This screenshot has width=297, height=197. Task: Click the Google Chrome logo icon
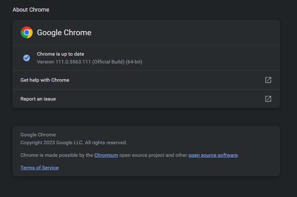[x=27, y=32]
